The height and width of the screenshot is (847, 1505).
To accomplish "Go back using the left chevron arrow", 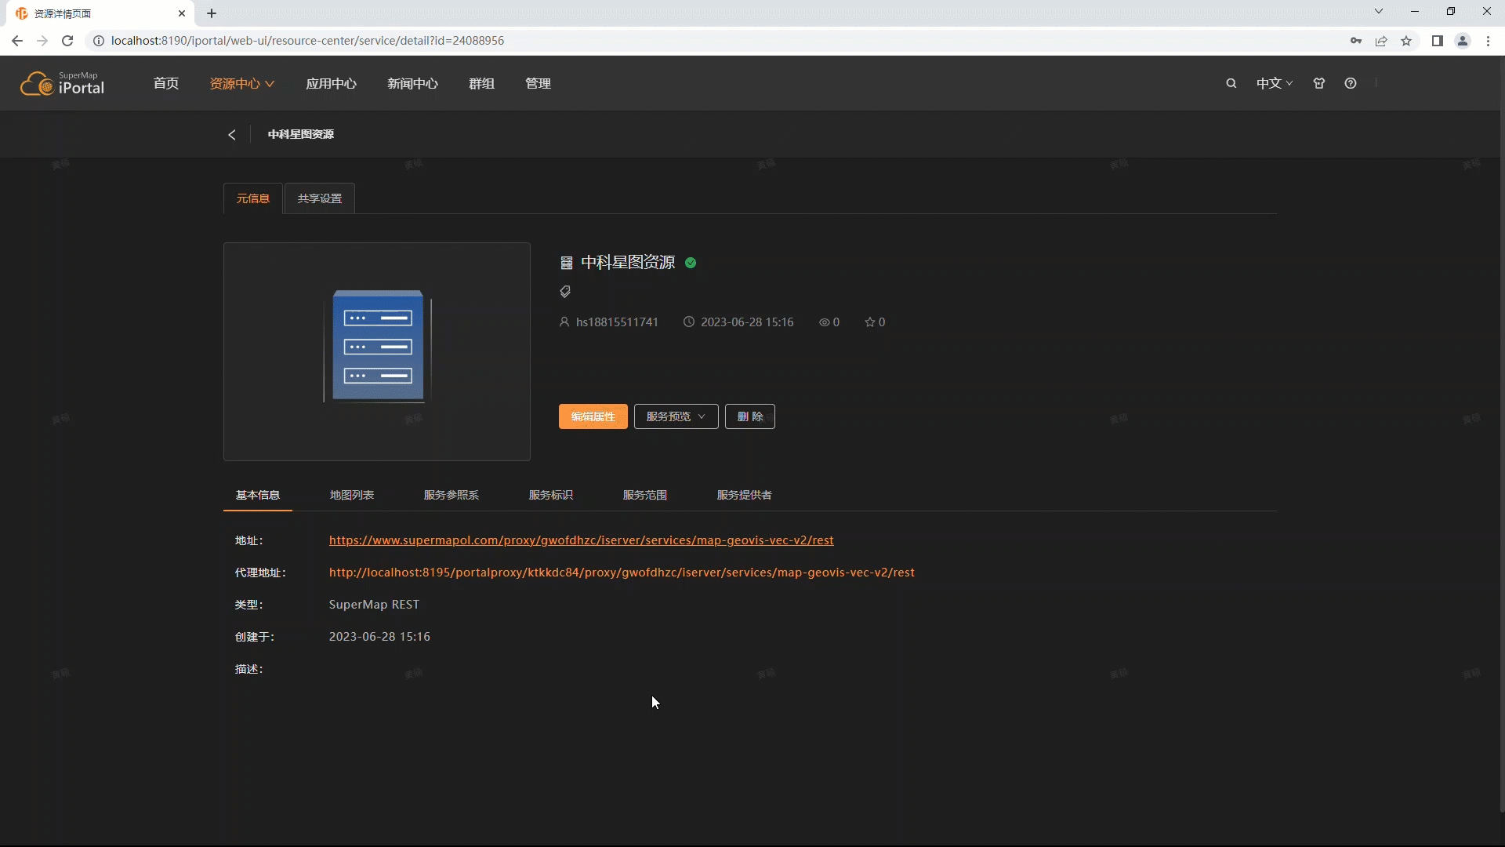I will [x=232, y=135].
